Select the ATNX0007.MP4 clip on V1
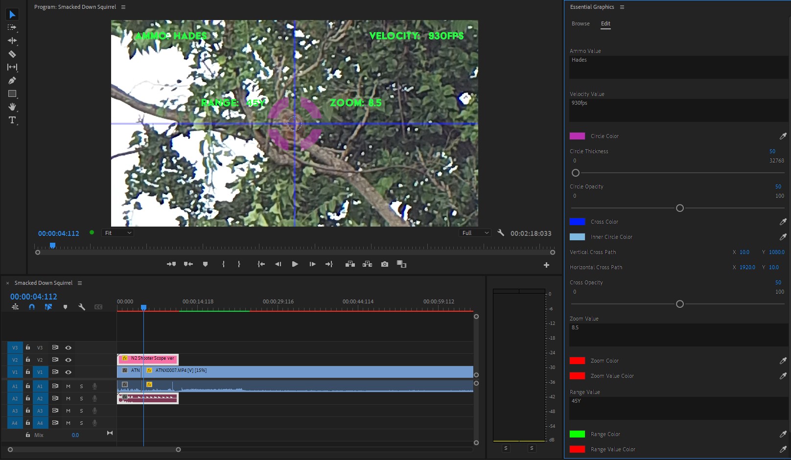 tap(307, 371)
